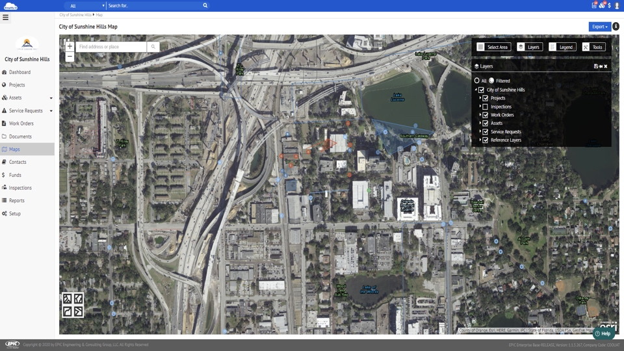
Task: Save the Layers panel configuration
Action: point(596,66)
